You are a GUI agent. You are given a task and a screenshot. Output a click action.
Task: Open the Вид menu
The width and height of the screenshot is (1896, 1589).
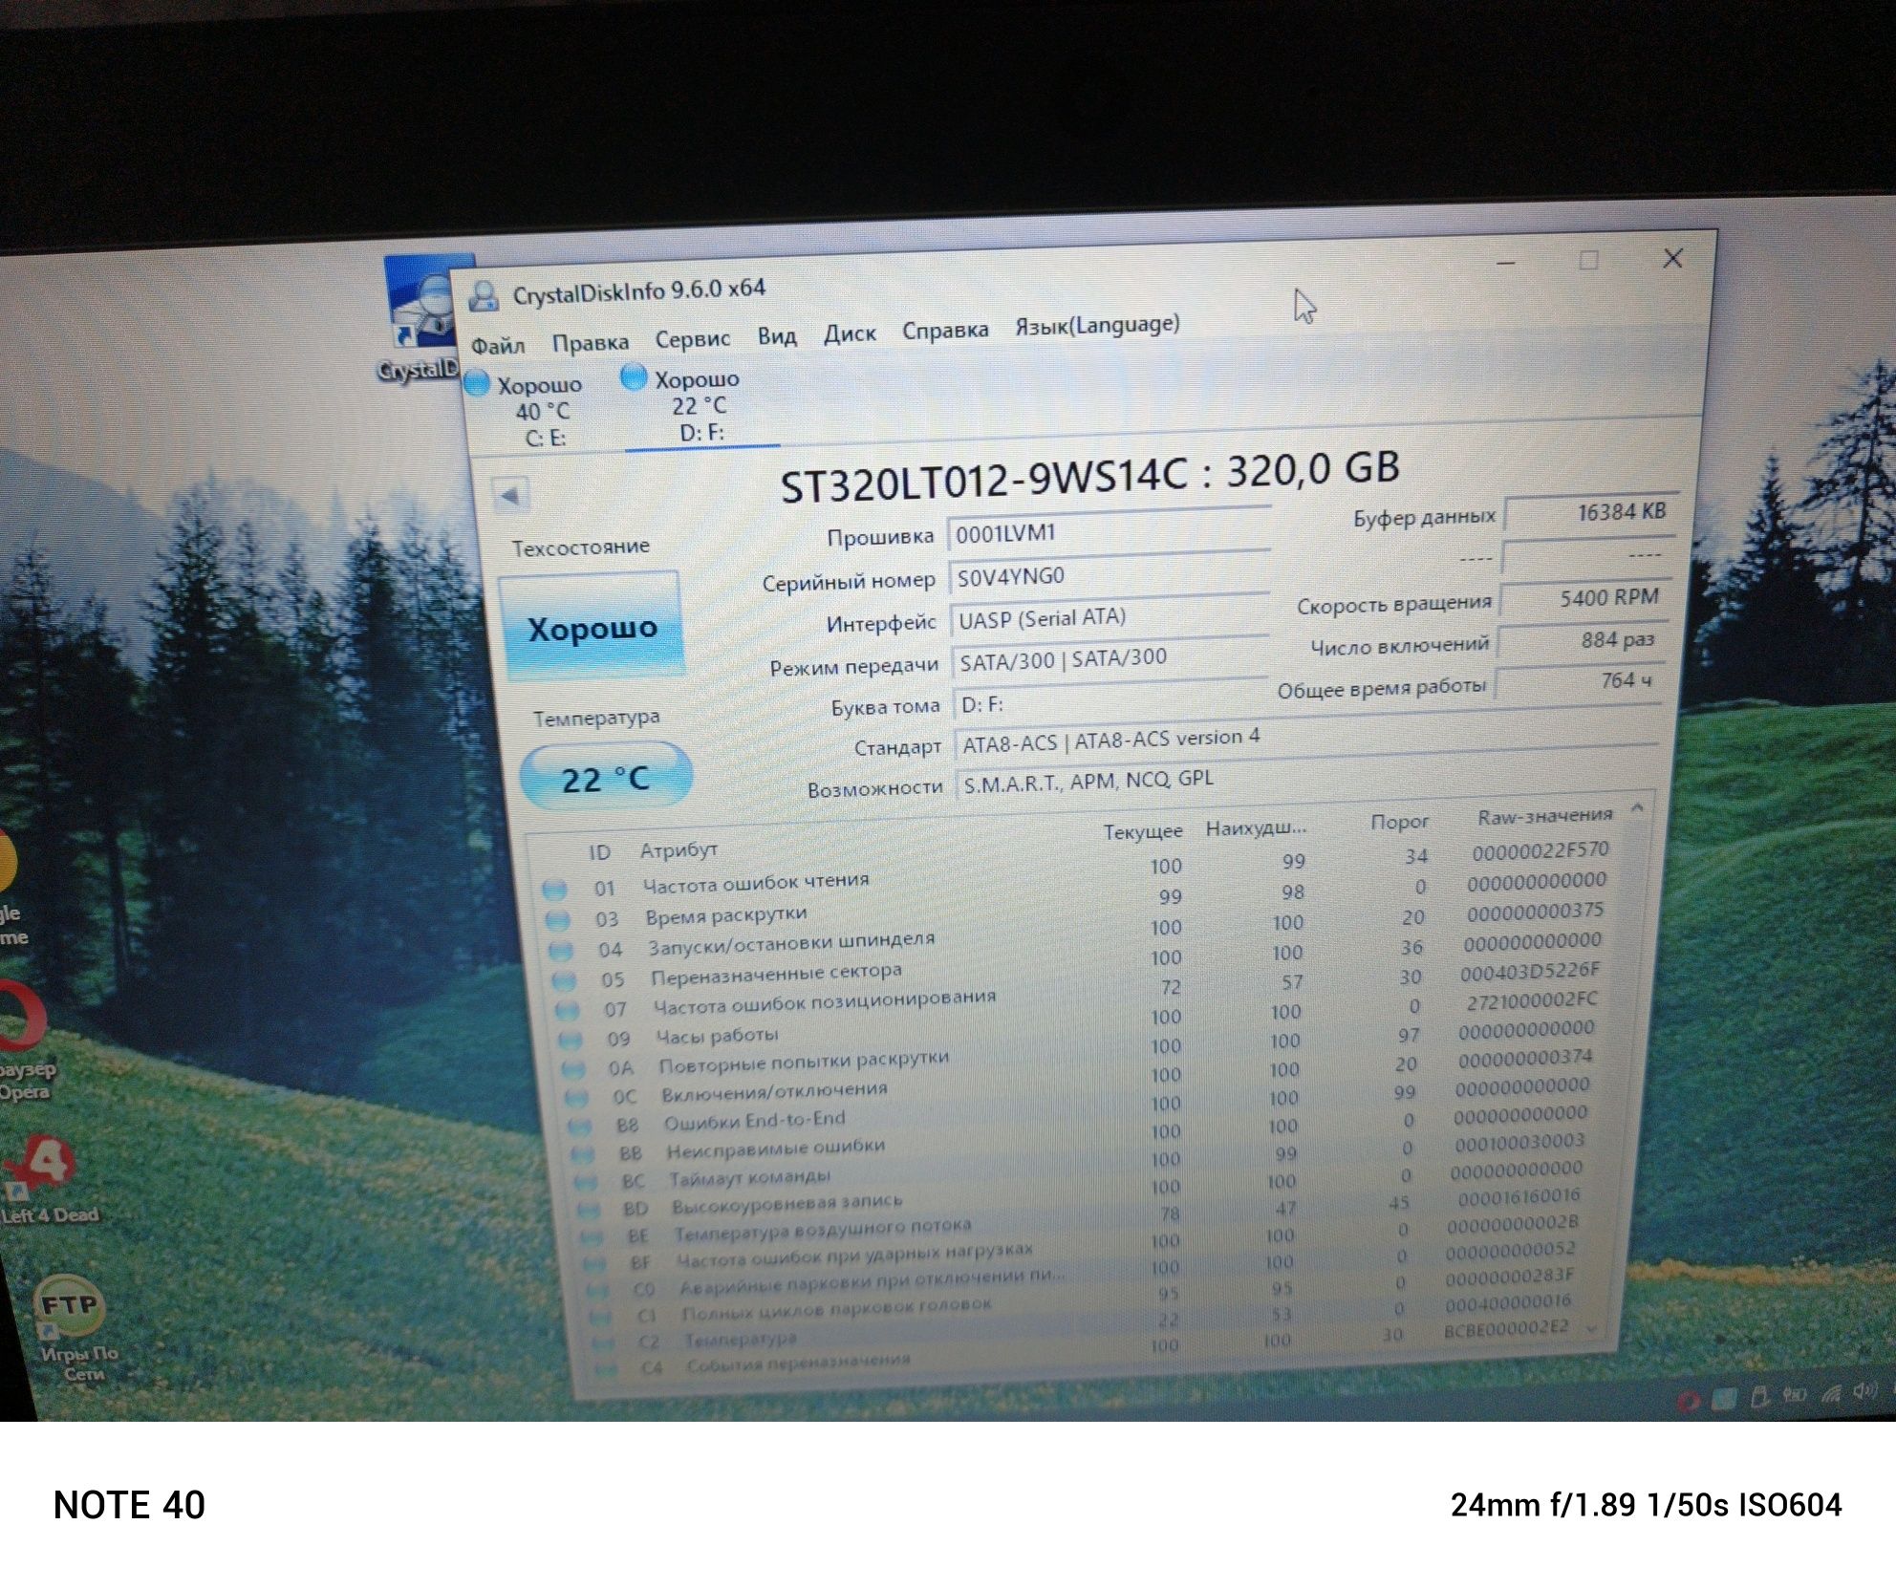coord(777,336)
